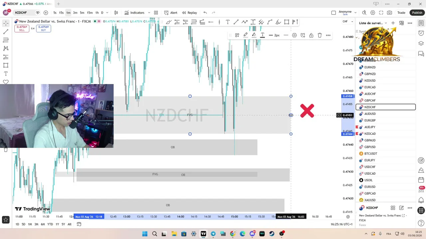Screen dimensions: 426x239
Task: Click the SELL price button
Action: point(22,29)
